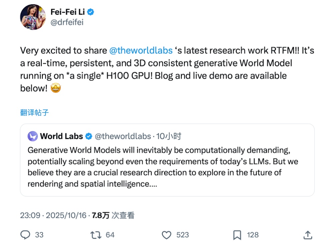Click the 523 likes count

point(182,235)
